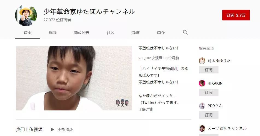
Task: Open PDRさん channel avatar icon
Action: click(202, 106)
